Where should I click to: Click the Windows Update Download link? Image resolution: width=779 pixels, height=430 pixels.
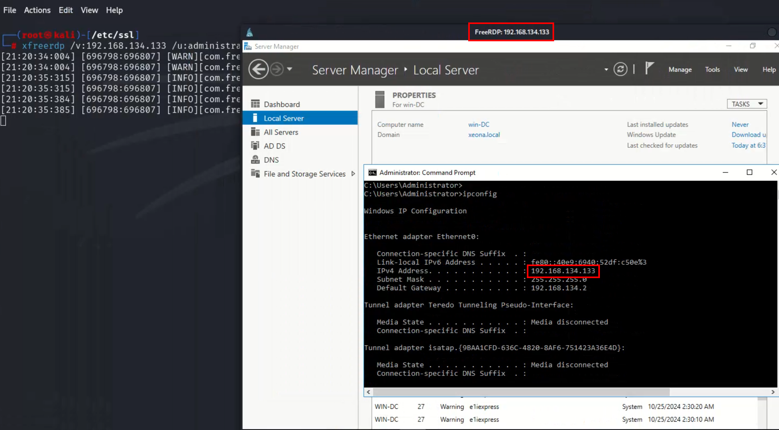click(x=748, y=135)
